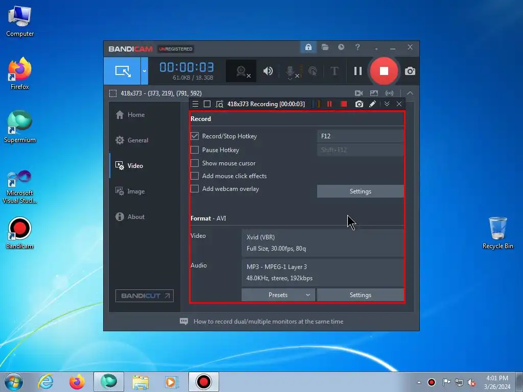Toggle the microphone icon in toolbar
This screenshot has width=523, height=392.
(x=291, y=71)
